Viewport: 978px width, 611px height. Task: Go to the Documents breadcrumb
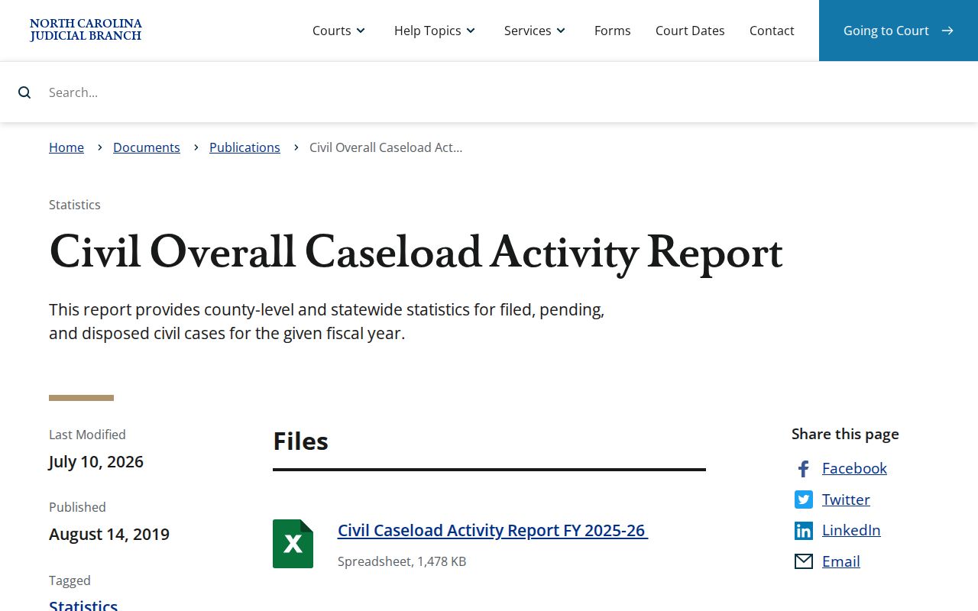(147, 147)
